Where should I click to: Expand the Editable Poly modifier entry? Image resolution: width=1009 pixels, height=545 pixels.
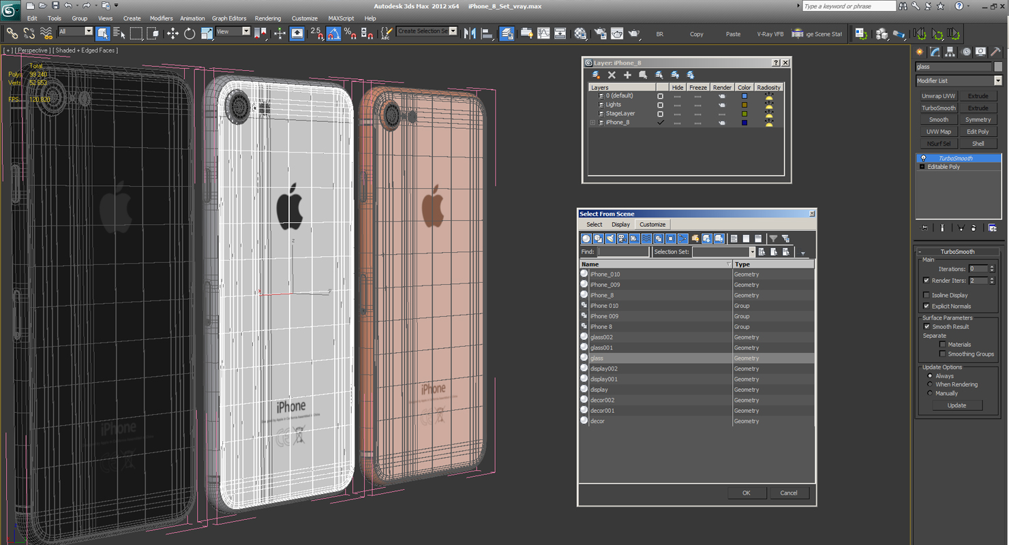[922, 167]
